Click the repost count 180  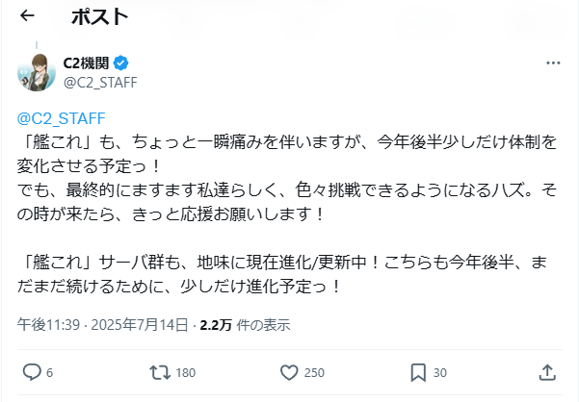pos(186,372)
